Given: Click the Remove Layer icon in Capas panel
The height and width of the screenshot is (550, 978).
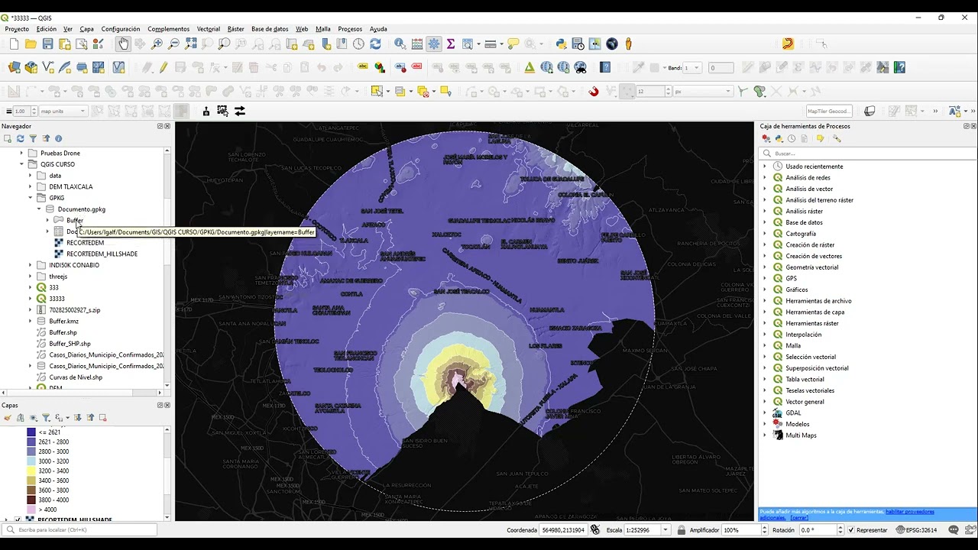Looking at the screenshot, I should pyautogui.click(x=102, y=418).
